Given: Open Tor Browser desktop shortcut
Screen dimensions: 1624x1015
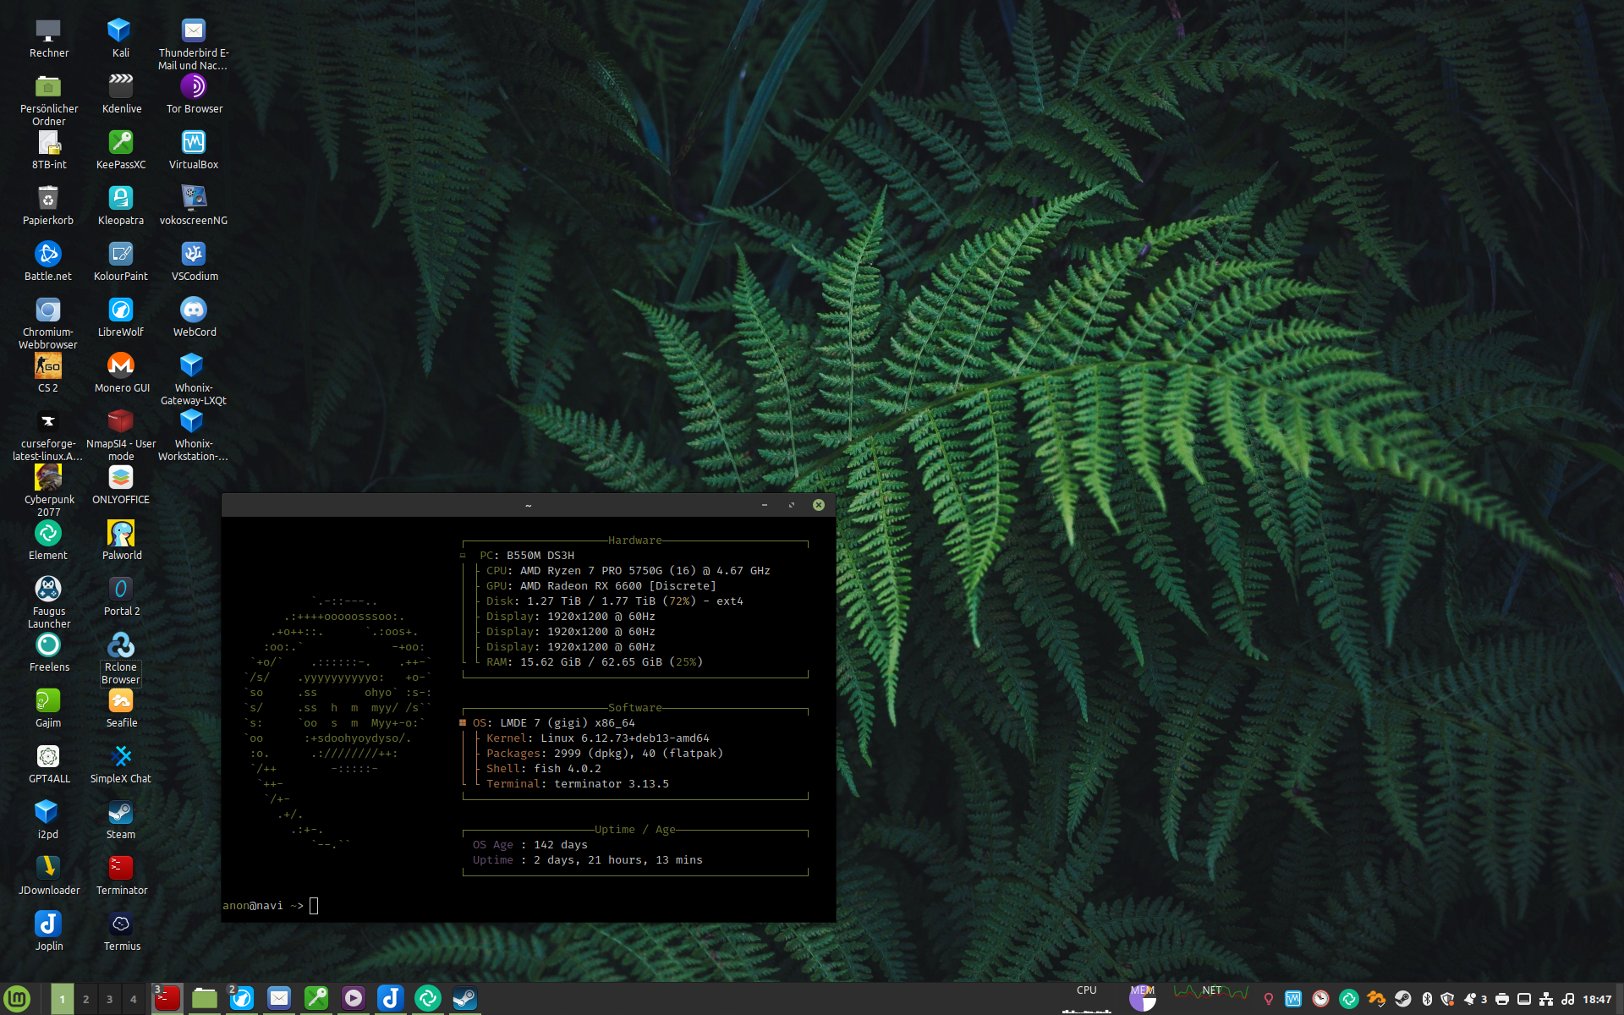Looking at the screenshot, I should pyautogui.click(x=194, y=86).
